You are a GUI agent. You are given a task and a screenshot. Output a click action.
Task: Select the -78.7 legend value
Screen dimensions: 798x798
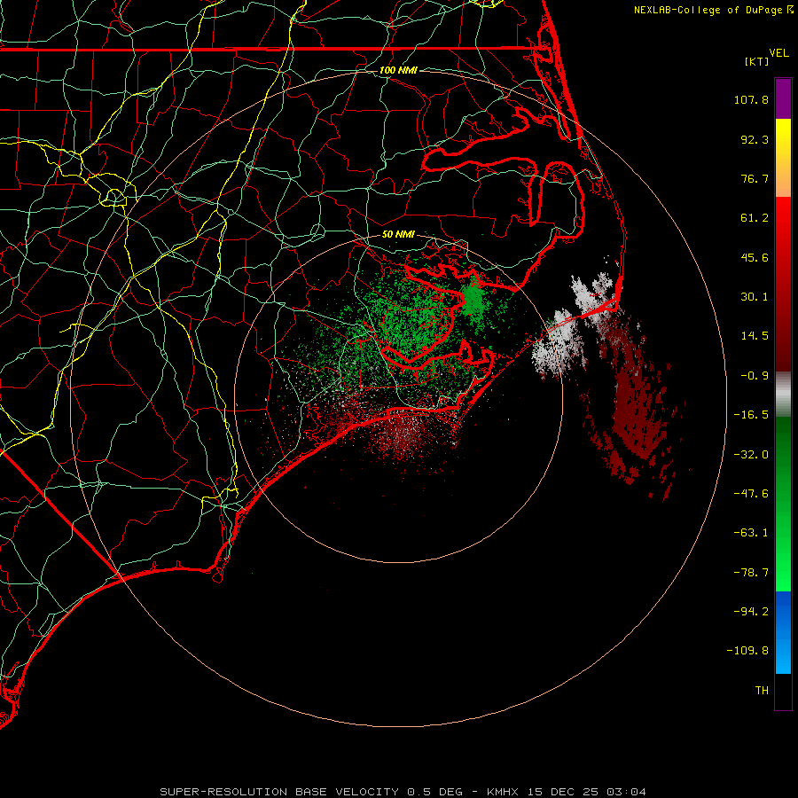coord(751,573)
